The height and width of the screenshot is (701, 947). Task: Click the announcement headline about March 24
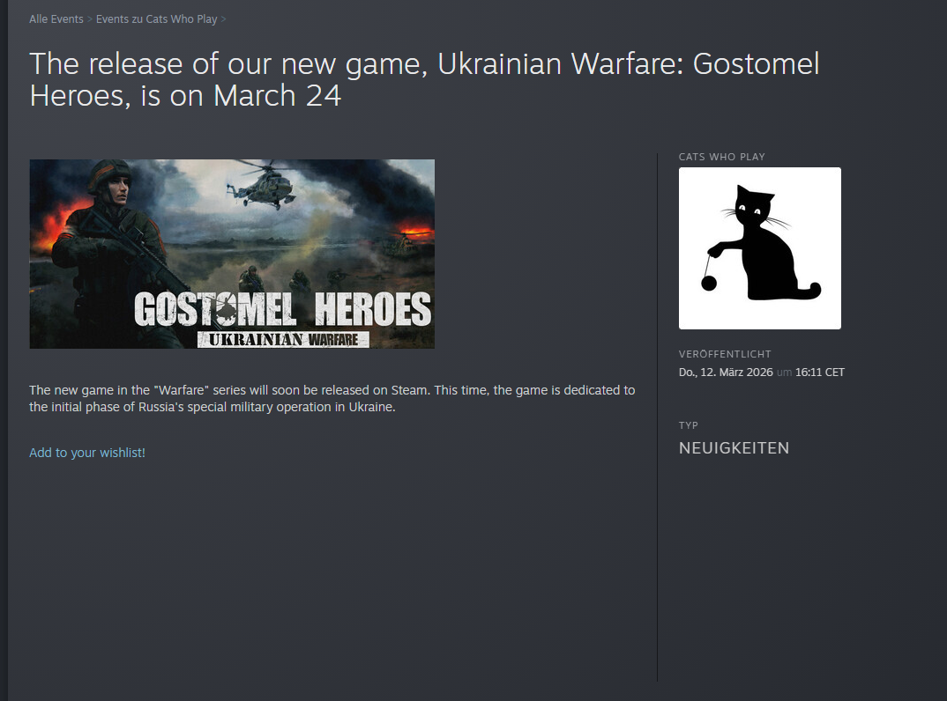click(425, 79)
